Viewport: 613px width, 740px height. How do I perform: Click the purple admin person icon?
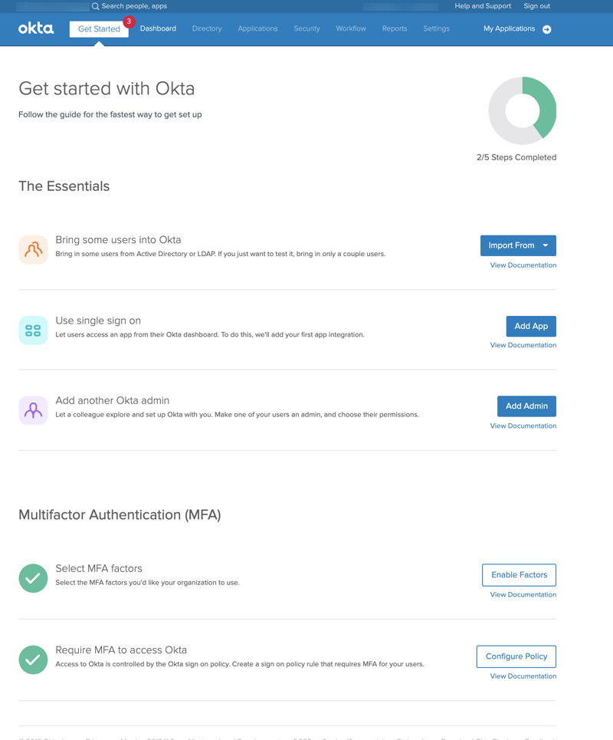(33, 410)
